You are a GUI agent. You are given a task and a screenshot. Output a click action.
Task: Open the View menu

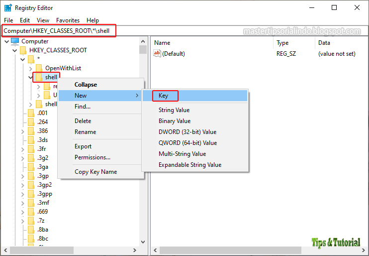click(x=43, y=20)
